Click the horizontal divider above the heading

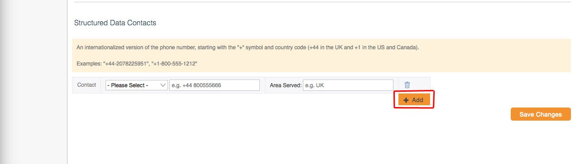(322, 2)
